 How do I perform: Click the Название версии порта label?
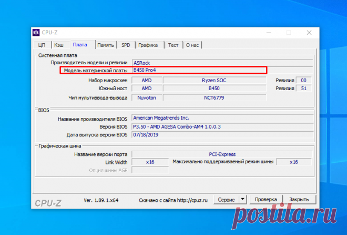[x=101, y=154]
